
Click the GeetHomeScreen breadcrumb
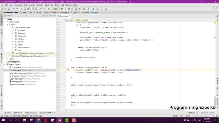(x=10, y=13)
